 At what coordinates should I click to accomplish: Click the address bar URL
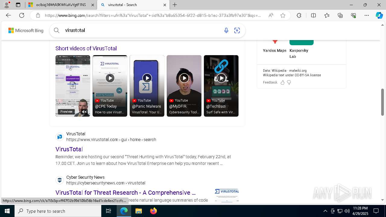coord(153,15)
